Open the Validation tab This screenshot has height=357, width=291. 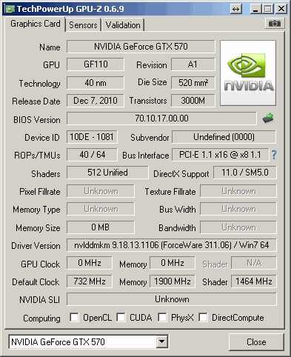[x=123, y=25]
